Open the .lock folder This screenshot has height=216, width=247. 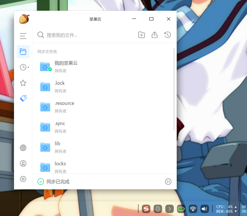tap(104, 87)
